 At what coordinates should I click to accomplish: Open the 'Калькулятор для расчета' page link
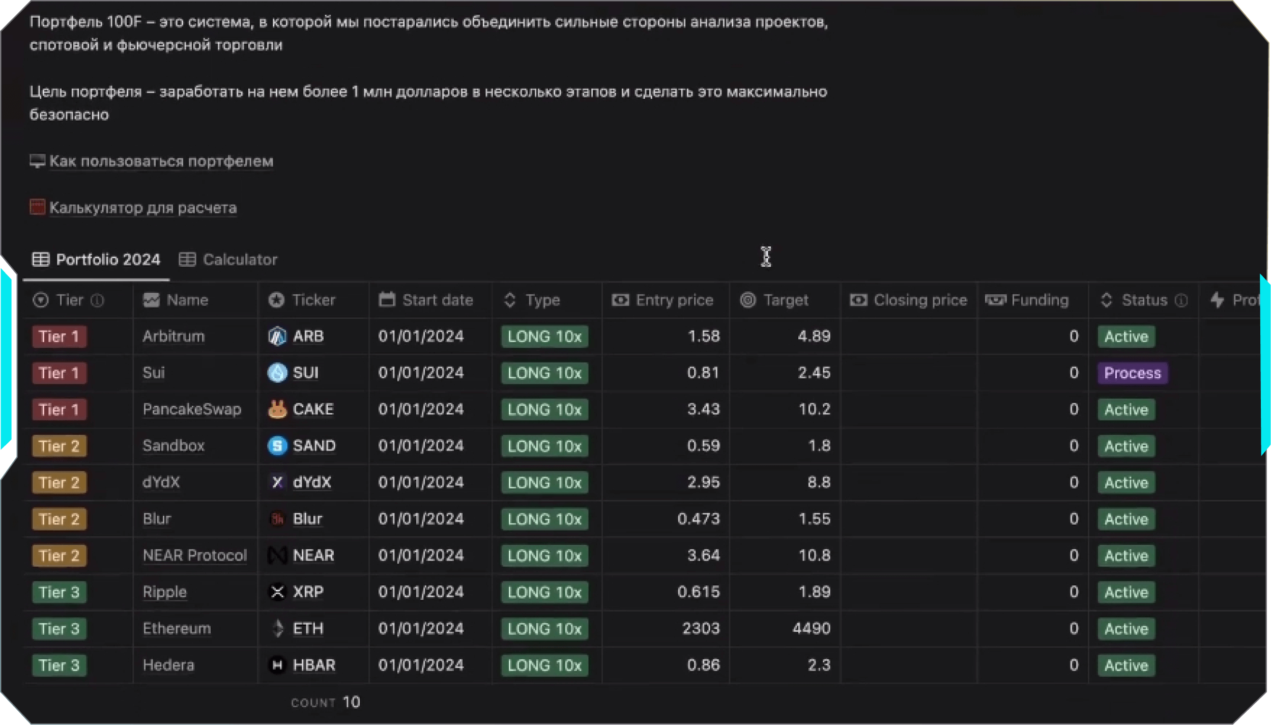click(x=142, y=208)
